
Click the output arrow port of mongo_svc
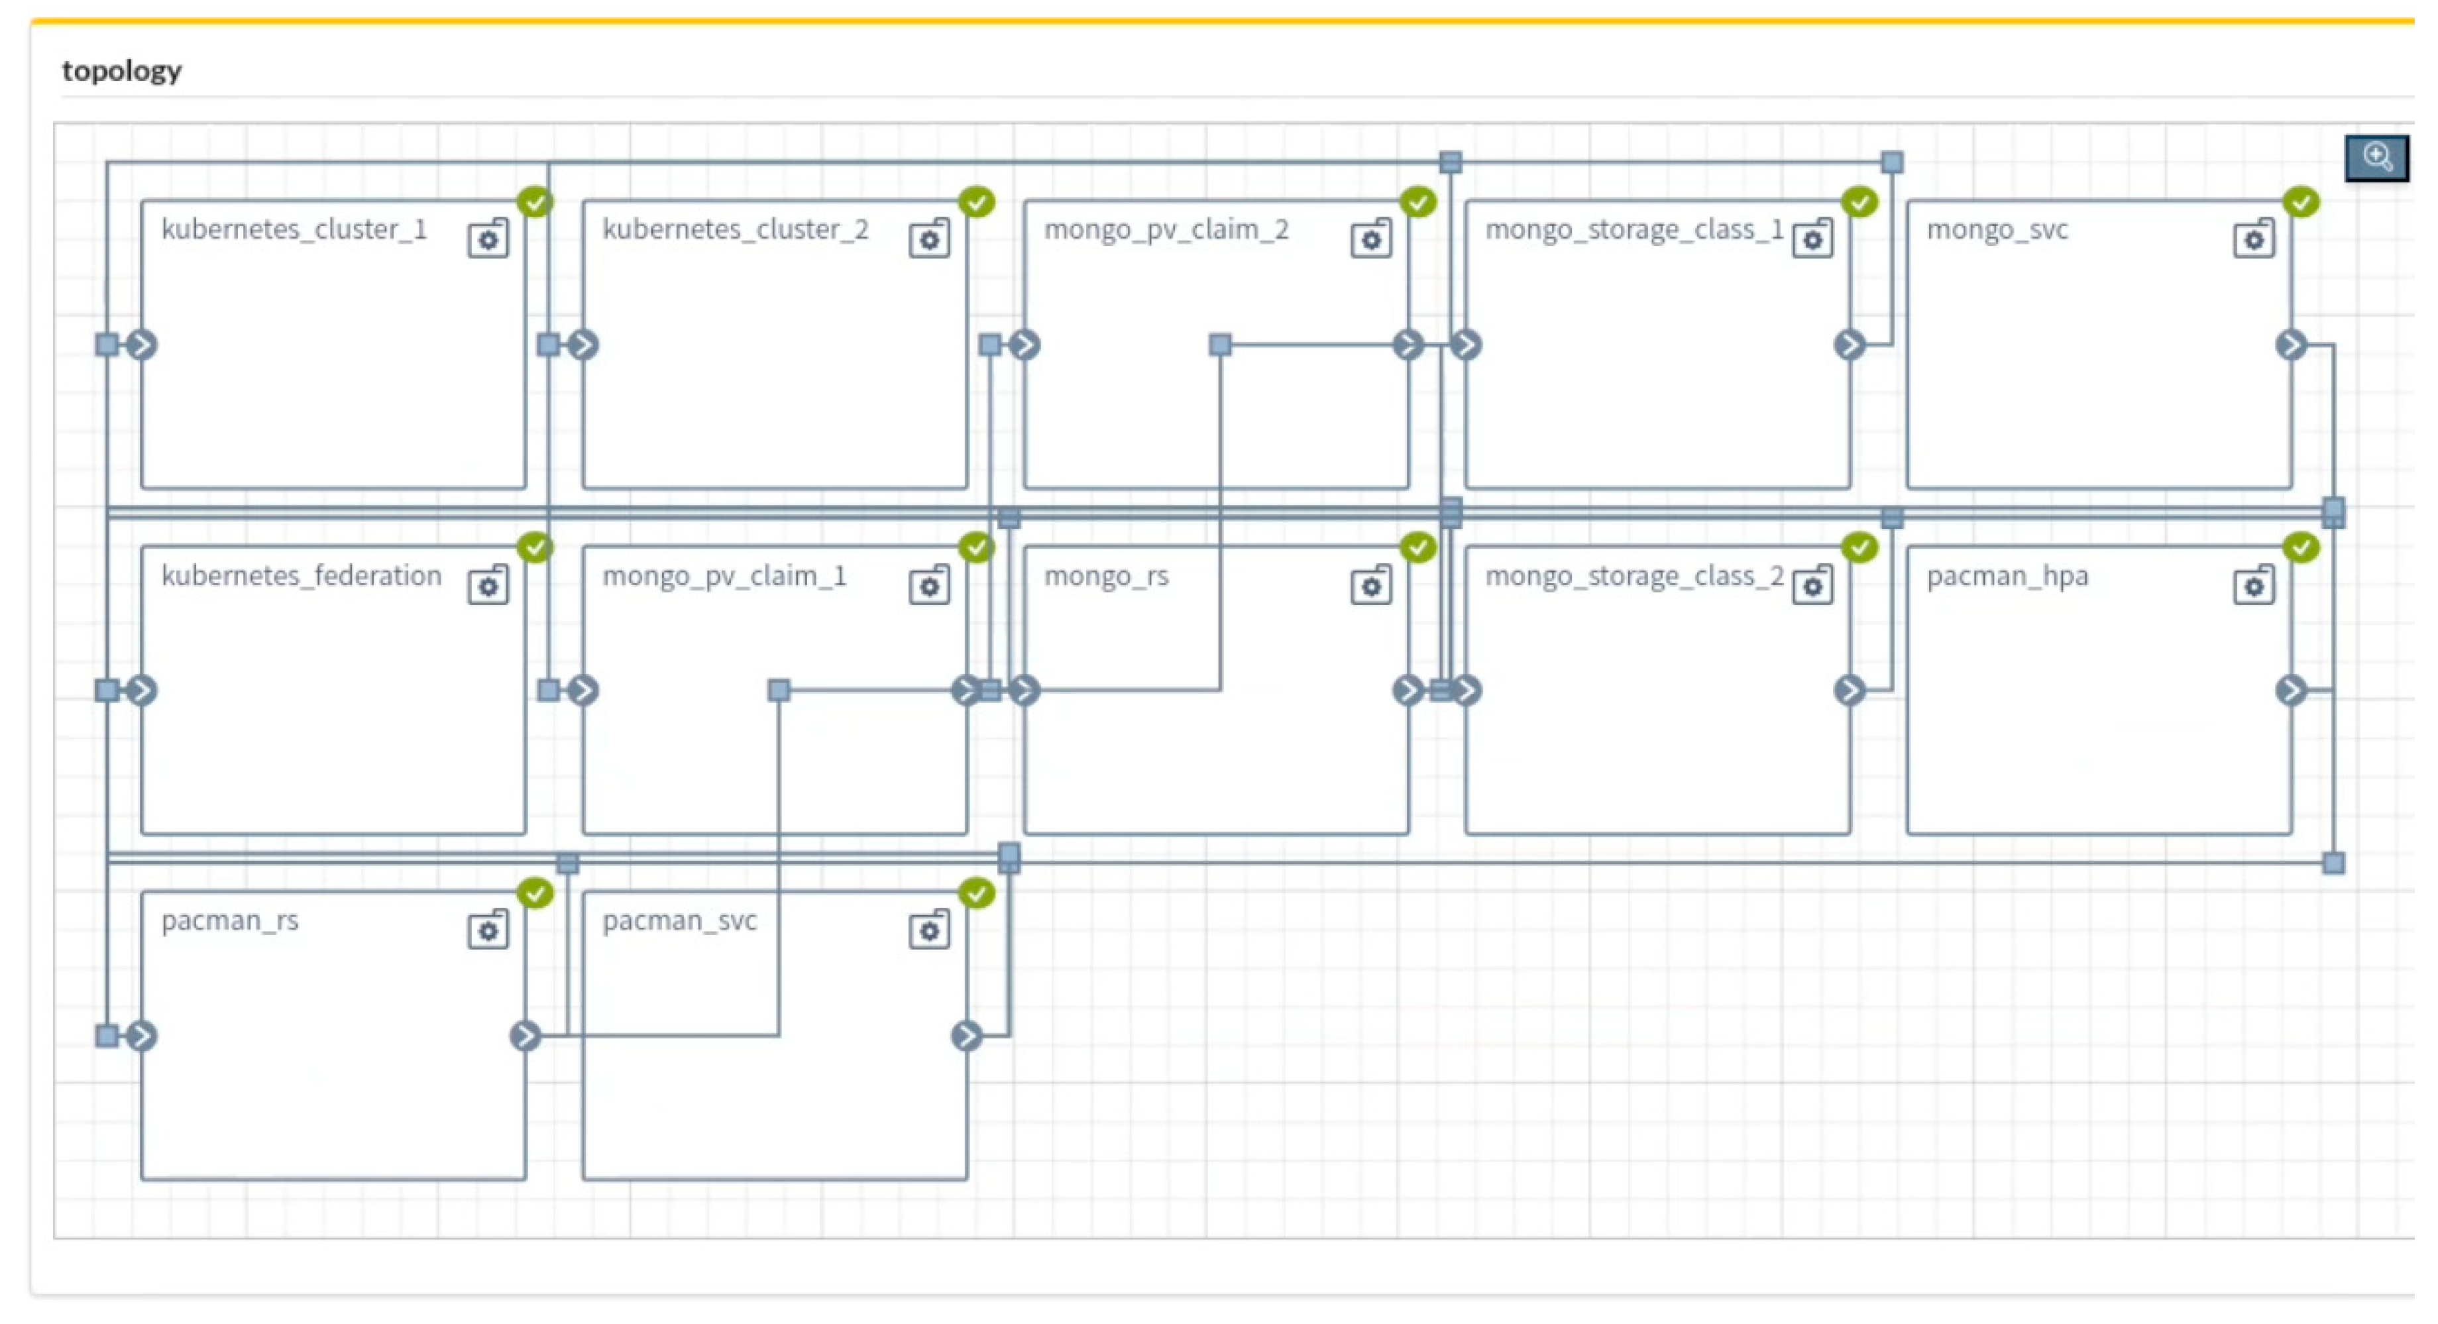[x=2290, y=345]
